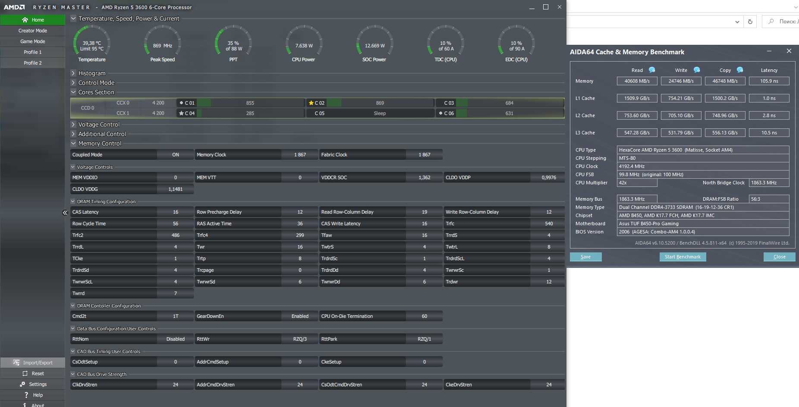The image size is (799, 407).
Task: Open the Home tab in Ryzen Master
Action: coord(33,20)
